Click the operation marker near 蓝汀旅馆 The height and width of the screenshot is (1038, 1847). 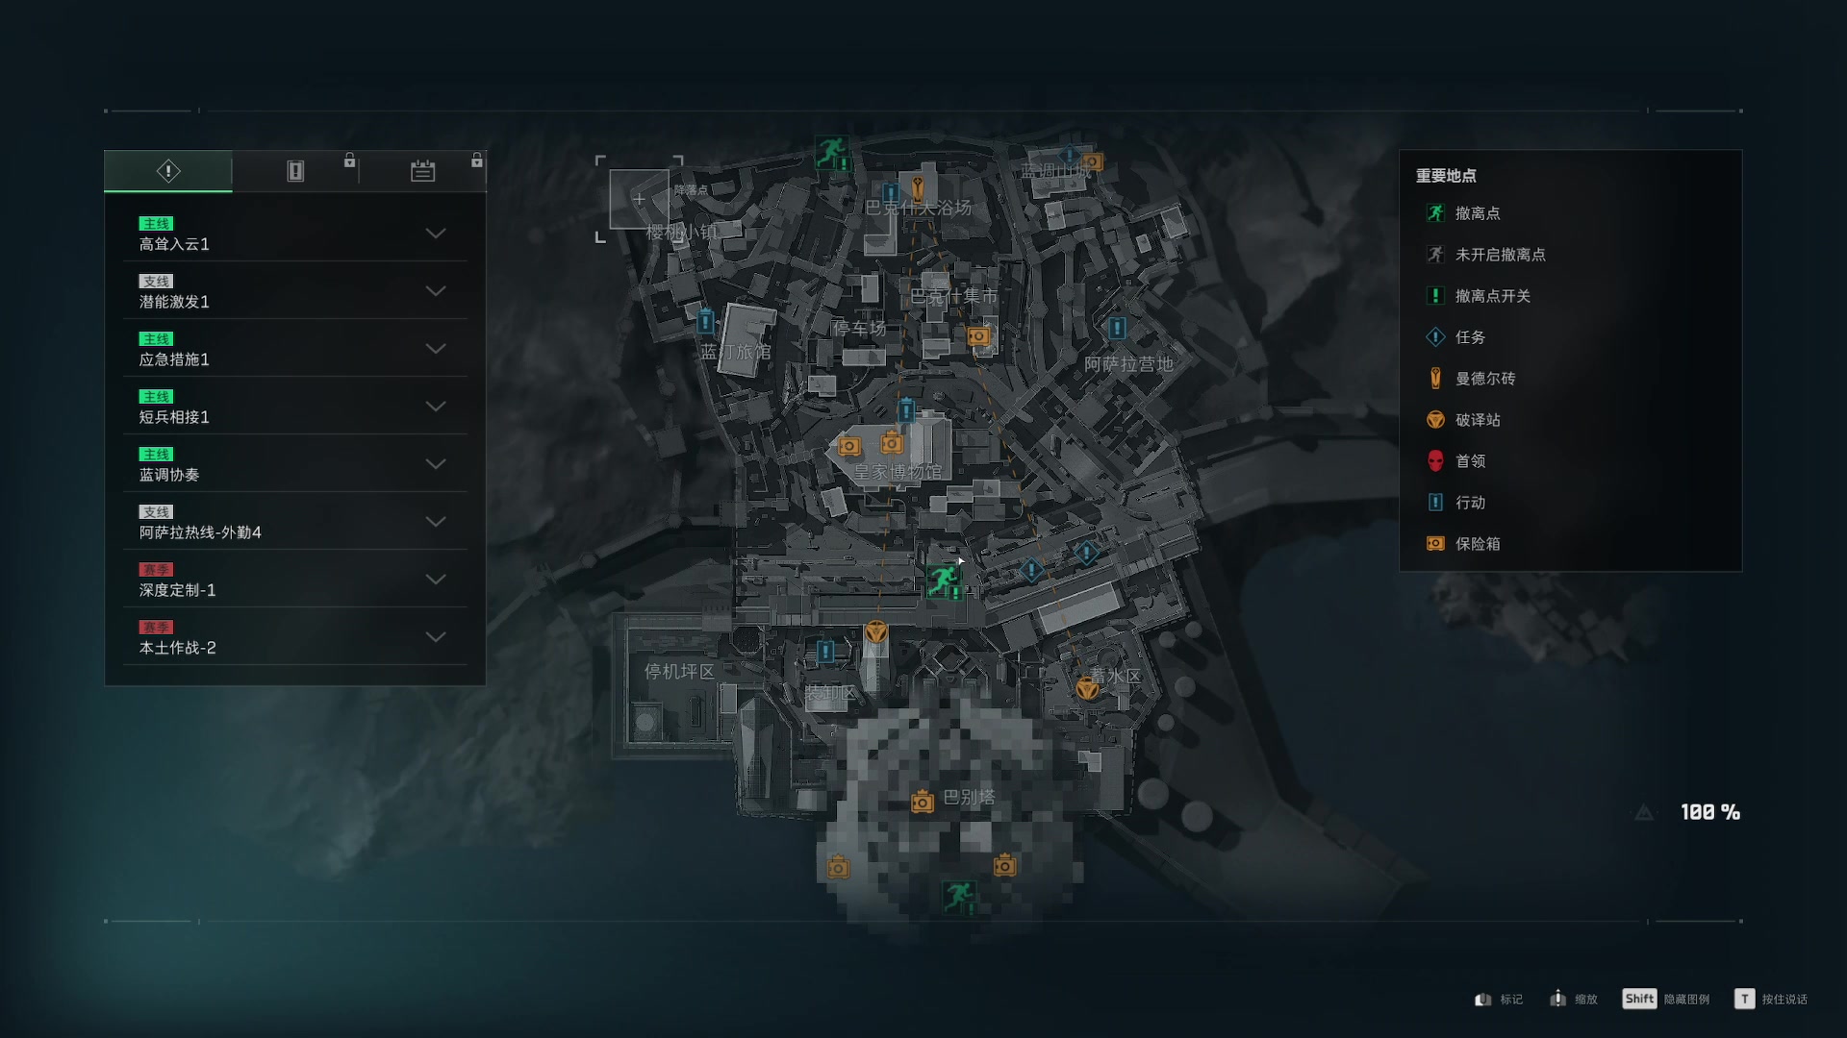[x=705, y=322]
